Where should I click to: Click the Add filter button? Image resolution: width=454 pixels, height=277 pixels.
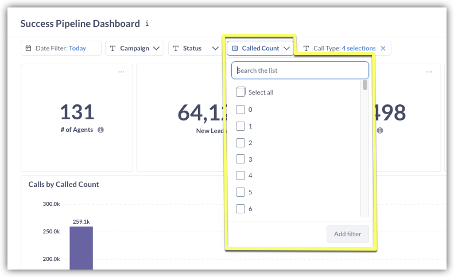point(348,234)
